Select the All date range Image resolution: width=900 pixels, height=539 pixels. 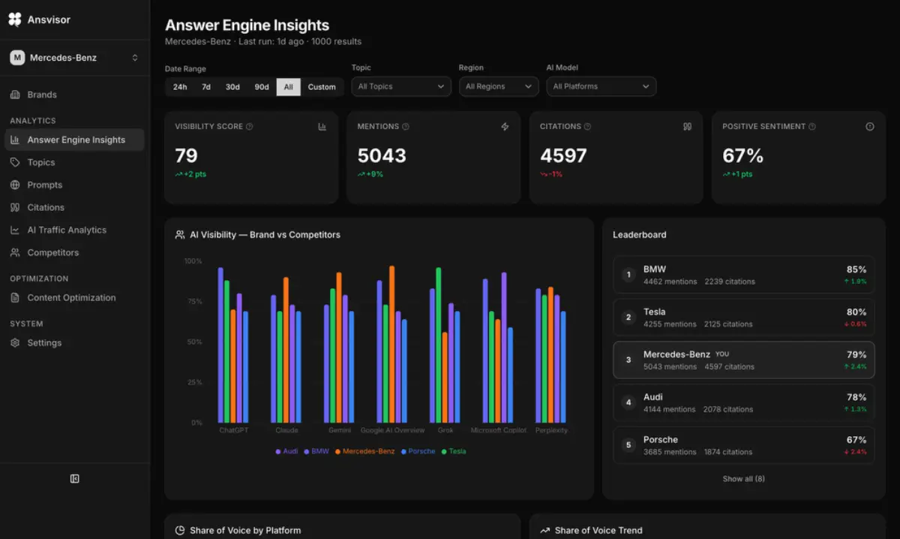pyautogui.click(x=289, y=87)
